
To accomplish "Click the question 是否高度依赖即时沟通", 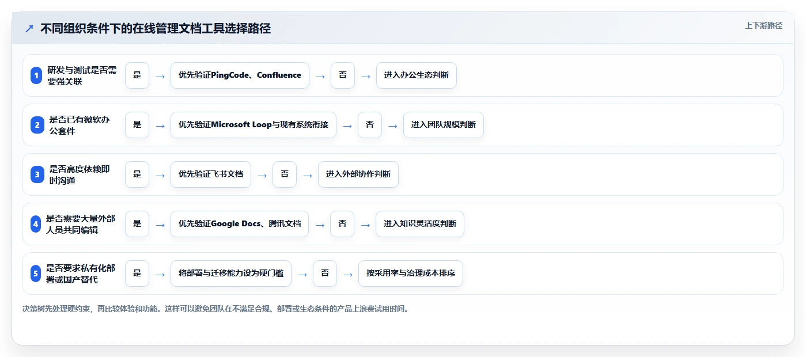I will [80, 174].
